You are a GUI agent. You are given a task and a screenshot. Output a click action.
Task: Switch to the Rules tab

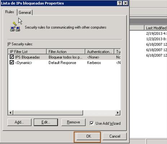pos(10,12)
